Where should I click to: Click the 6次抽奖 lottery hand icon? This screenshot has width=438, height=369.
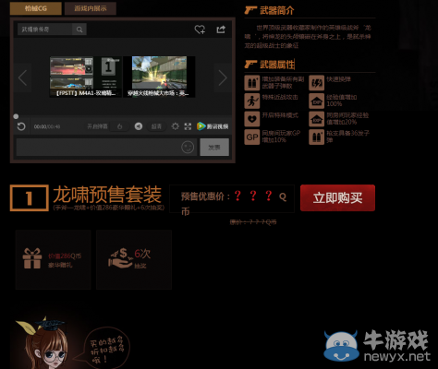click(120, 258)
